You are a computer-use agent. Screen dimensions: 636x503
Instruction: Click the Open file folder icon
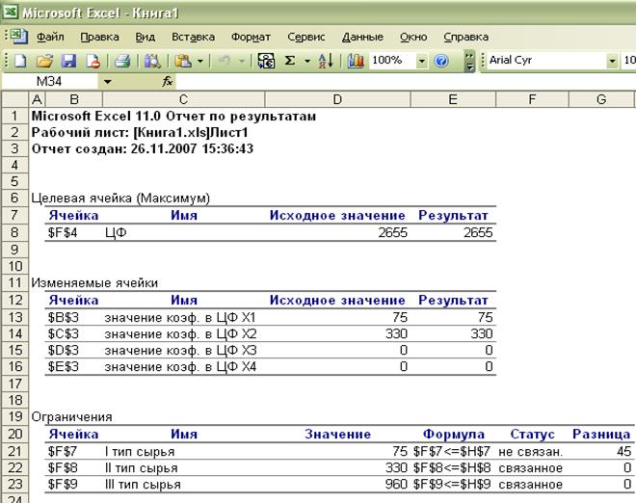(x=44, y=61)
